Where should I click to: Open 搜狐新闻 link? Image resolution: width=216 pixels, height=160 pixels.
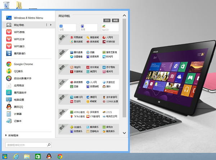[93, 37]
